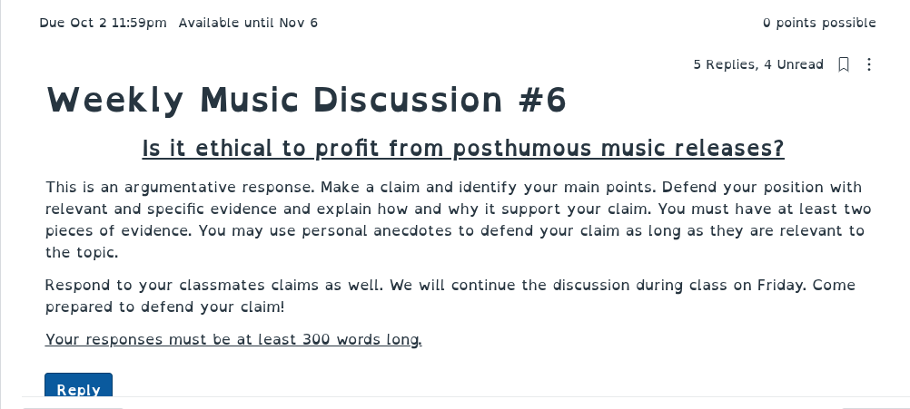Click the '0 points possible' label
This screenshot has height=409, width=910.
pyautogui.click(x=819, y=23)
